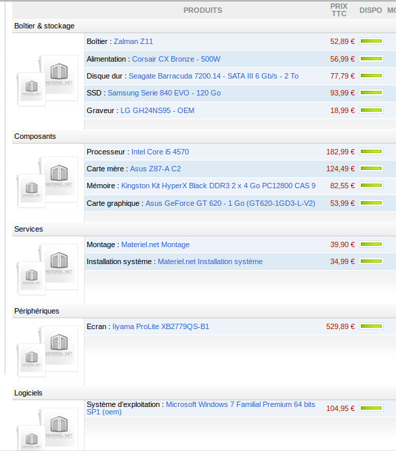
Task: Click availability bar for Intel Core i5
Action: click(x=371, y=152)
